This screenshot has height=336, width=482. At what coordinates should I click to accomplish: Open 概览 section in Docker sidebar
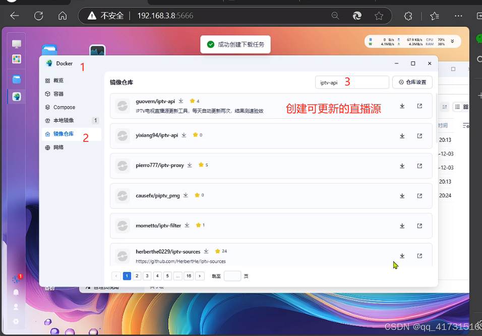(71, 80)
